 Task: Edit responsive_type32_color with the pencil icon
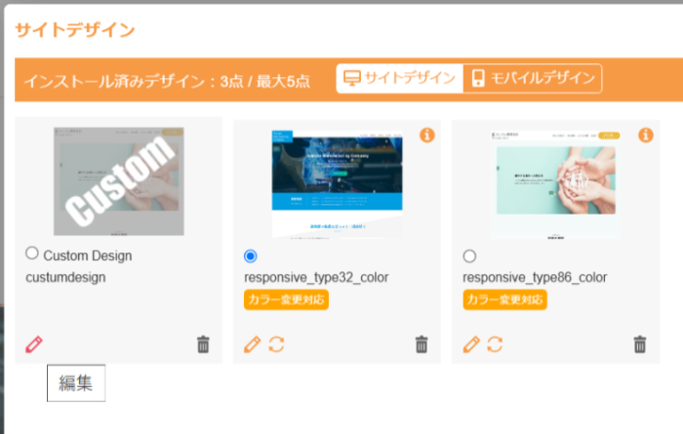click(253, 344)
